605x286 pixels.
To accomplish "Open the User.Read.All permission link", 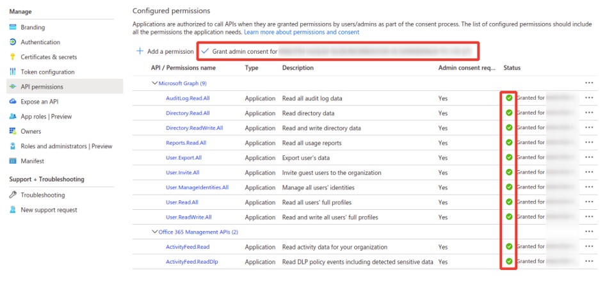I will click(x=182, y=202).
